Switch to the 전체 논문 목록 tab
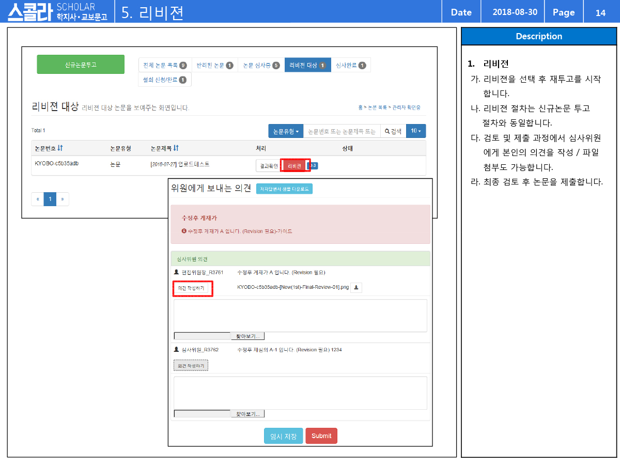 (165, 65)
